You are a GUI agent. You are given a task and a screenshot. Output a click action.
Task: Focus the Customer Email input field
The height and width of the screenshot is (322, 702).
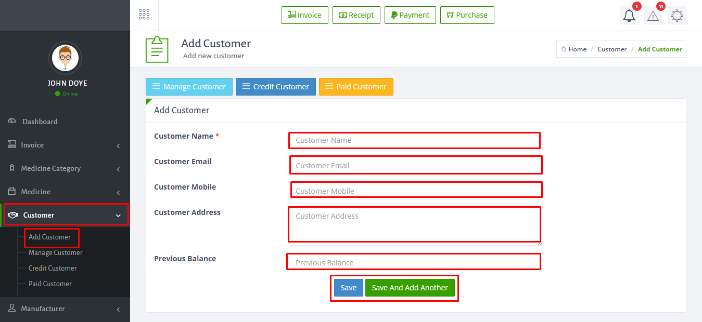416,165
